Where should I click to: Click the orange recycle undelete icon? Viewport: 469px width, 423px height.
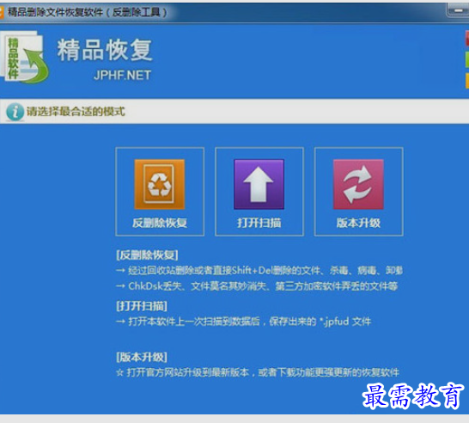click(160, 184)
